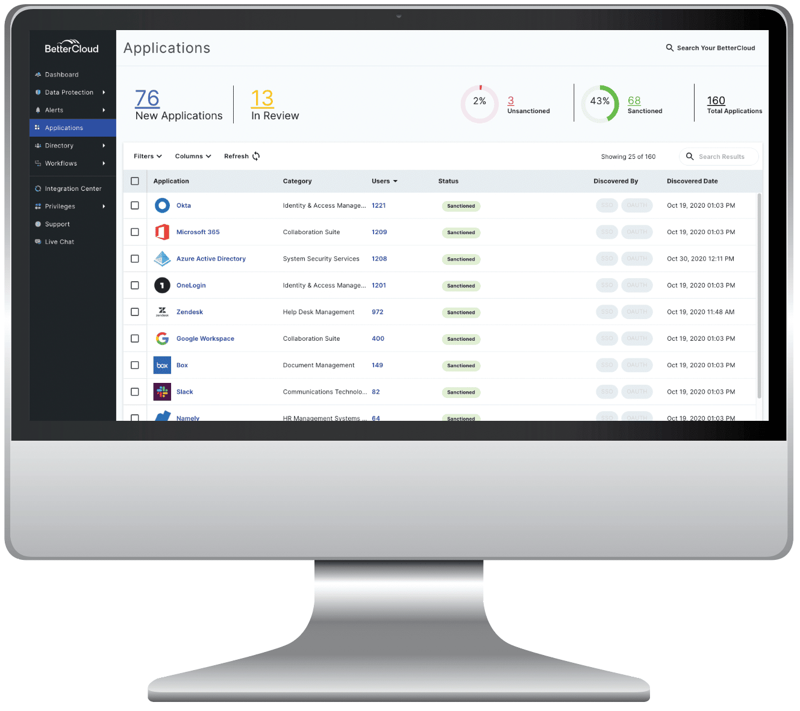Click the Data Protection shield icon
Viewport: 800px width, 711px height.
pyautogui.click(x=38, y=92)
